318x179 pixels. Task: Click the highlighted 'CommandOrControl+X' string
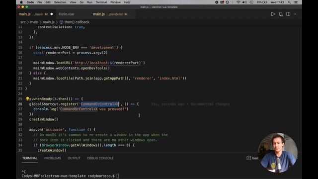(100, 104)
